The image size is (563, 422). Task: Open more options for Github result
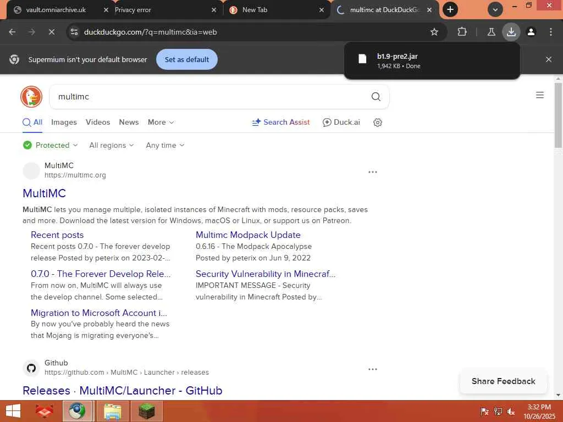point(373,369)
